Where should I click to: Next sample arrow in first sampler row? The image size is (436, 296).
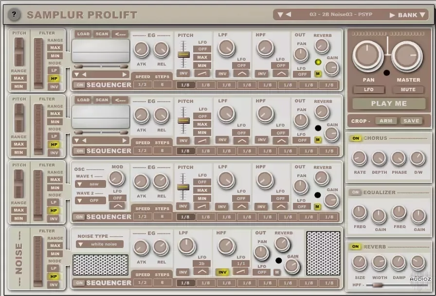click(125, 75)
